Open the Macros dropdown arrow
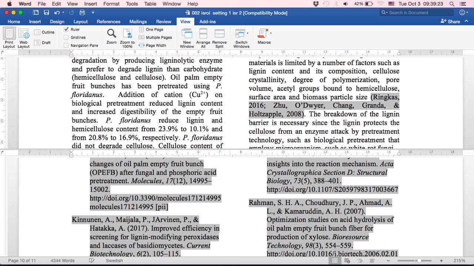This screenshot has height=266, width=474. (271, 33)
